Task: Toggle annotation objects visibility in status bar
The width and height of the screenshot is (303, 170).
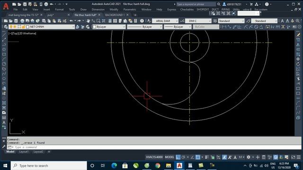Action: pyautogui.click(x=224, y=157)
